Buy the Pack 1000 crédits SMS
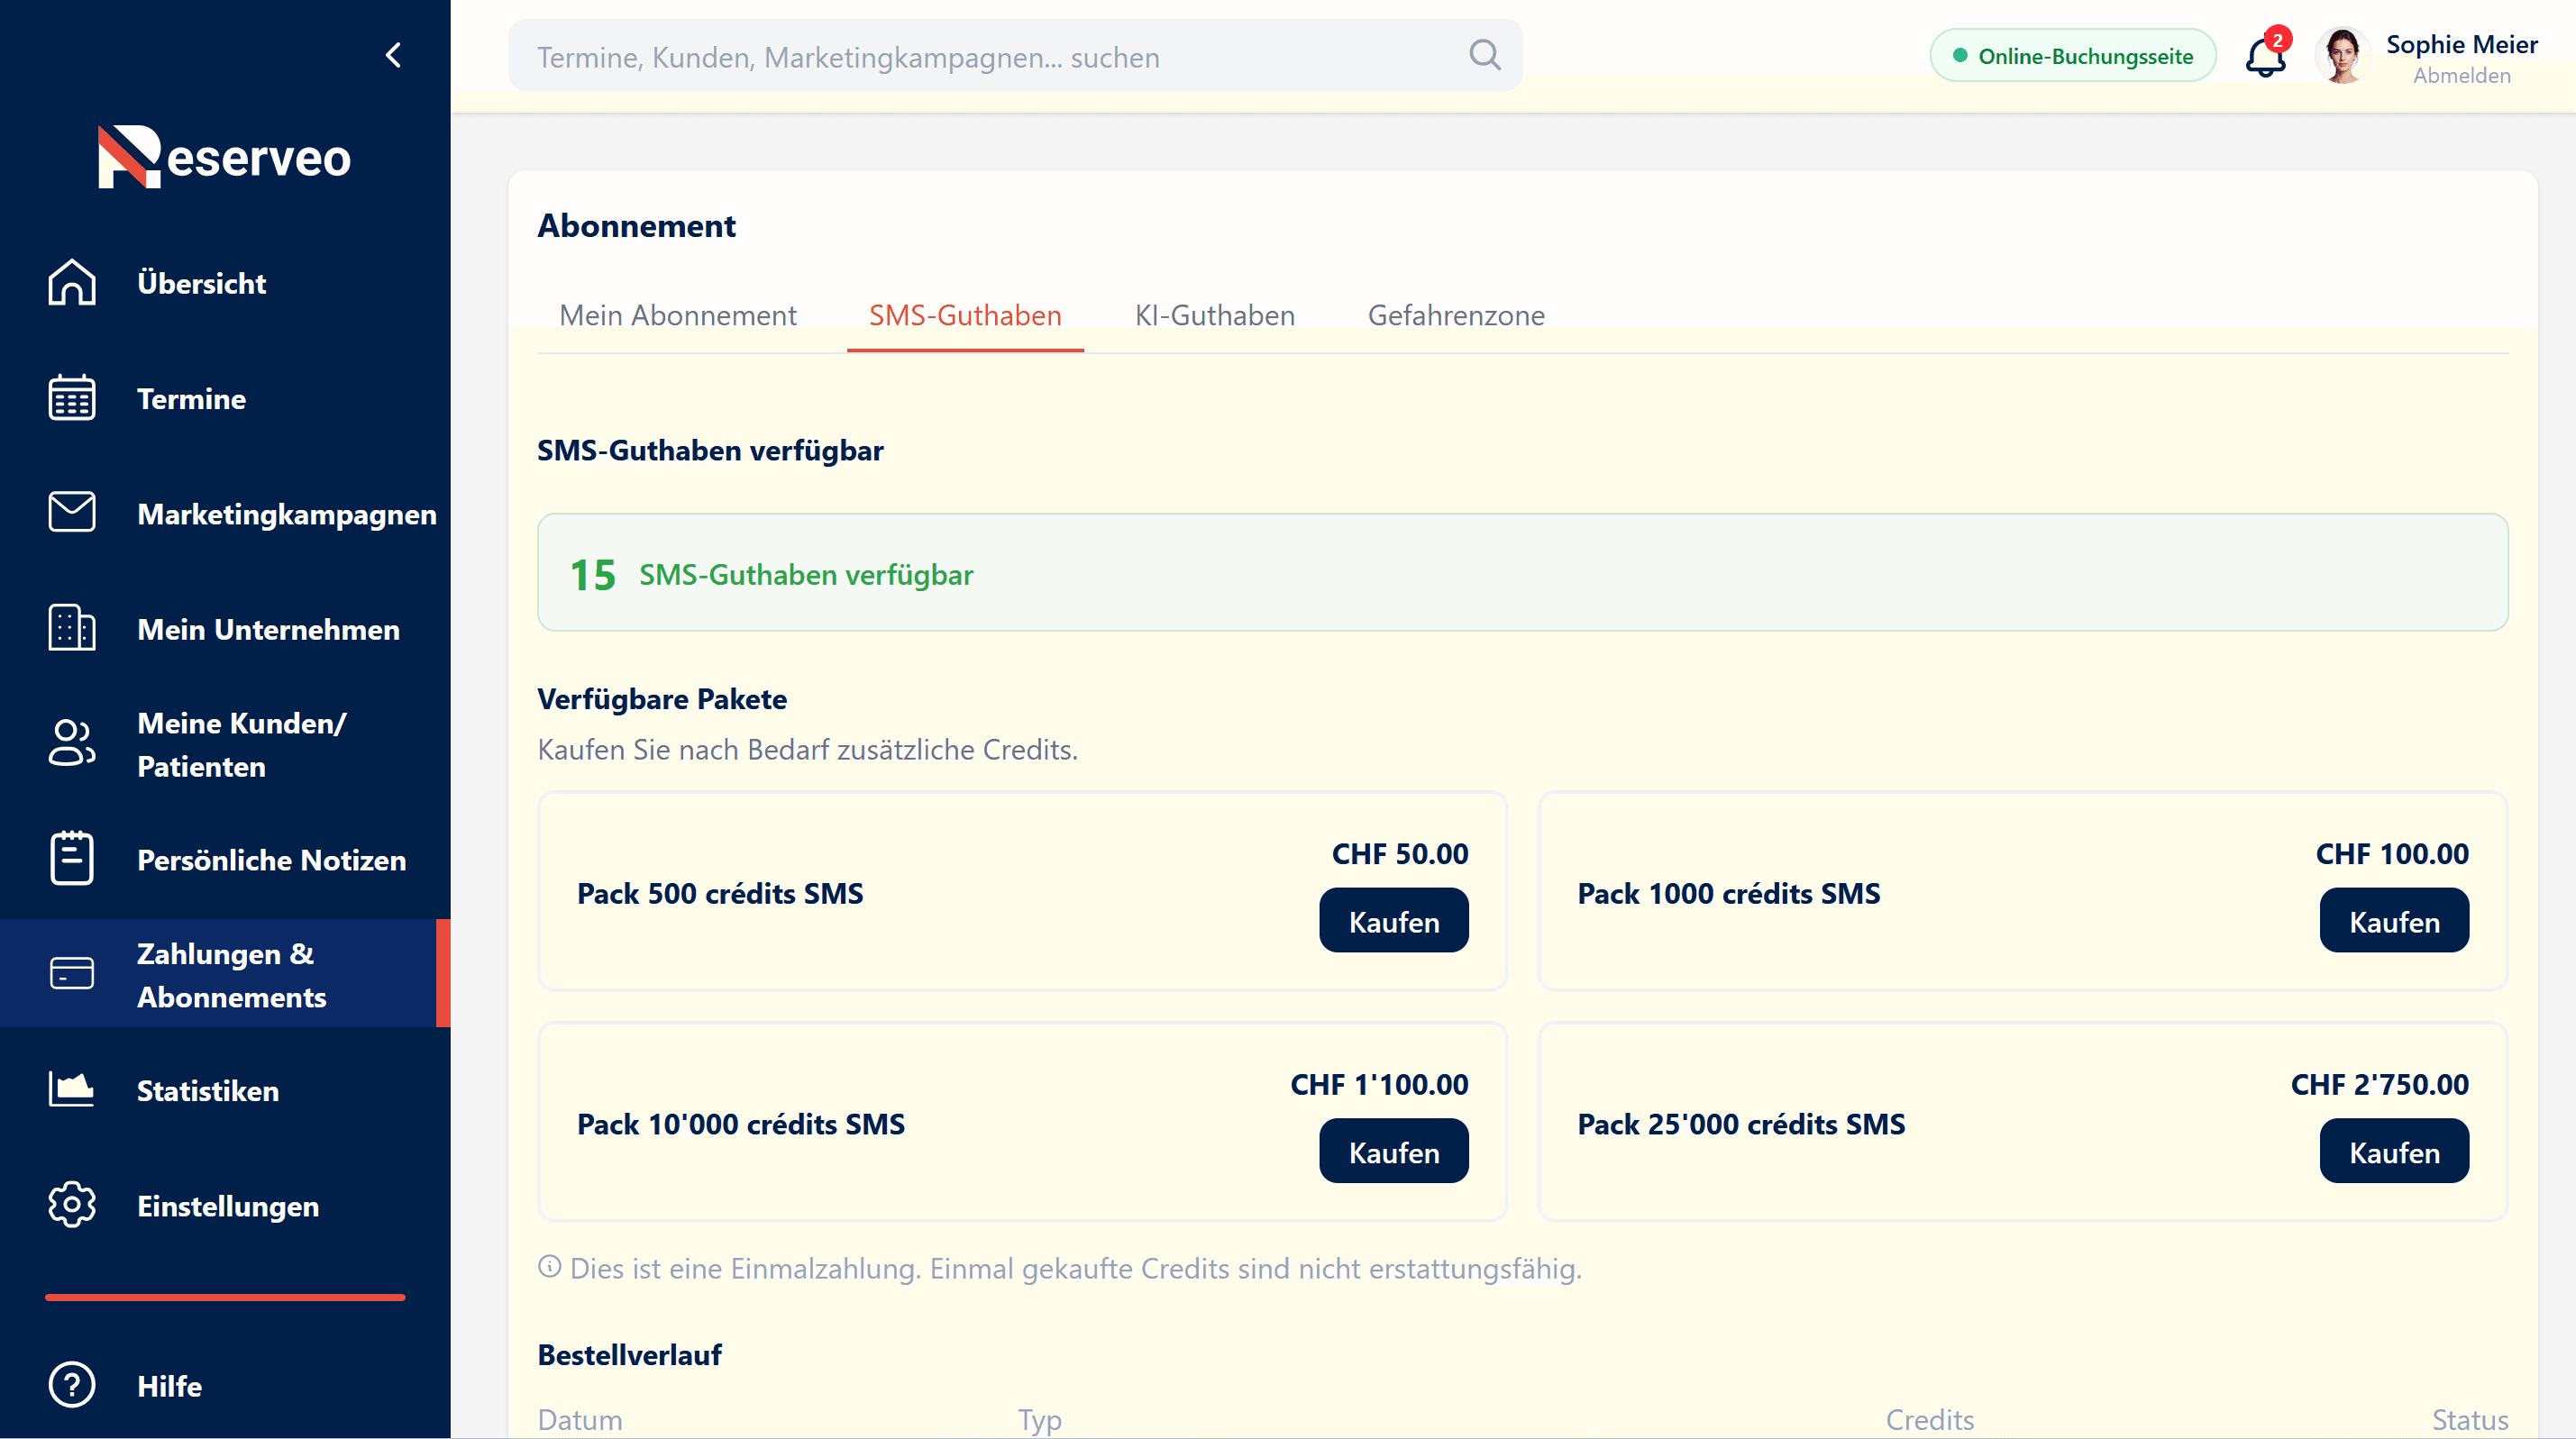The height and width of the screenshot is (1439, 2576). 2394,921
